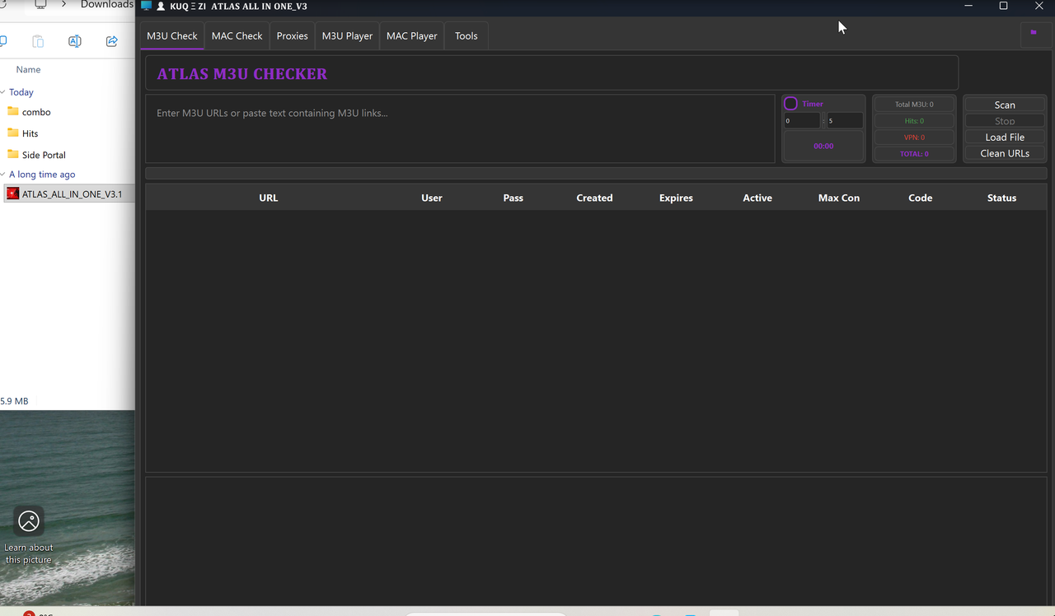Click into the M3U URLs text box

coord(460,128)
